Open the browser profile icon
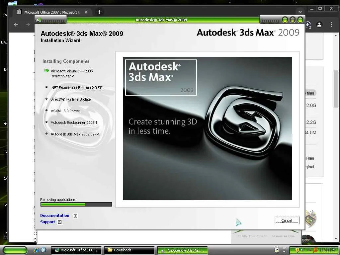340x255 pixels. click(x=319, y=25)
